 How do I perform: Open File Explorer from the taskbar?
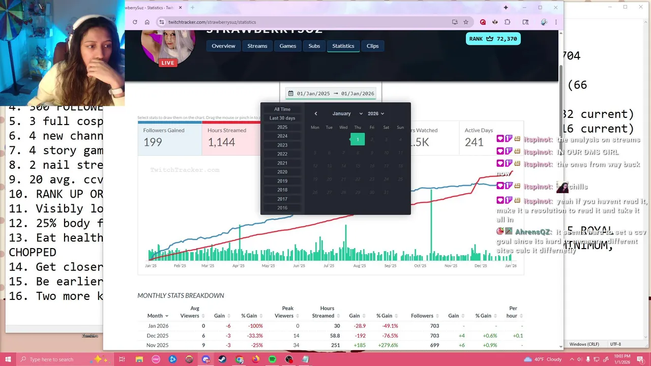[139, 359]
